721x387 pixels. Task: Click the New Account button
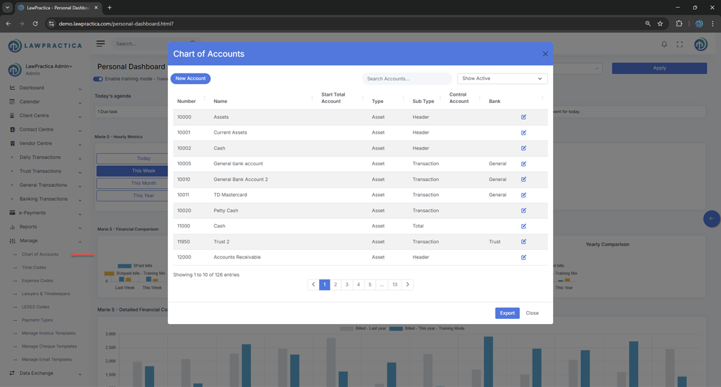pyautogui.click(x=190, y=79)
